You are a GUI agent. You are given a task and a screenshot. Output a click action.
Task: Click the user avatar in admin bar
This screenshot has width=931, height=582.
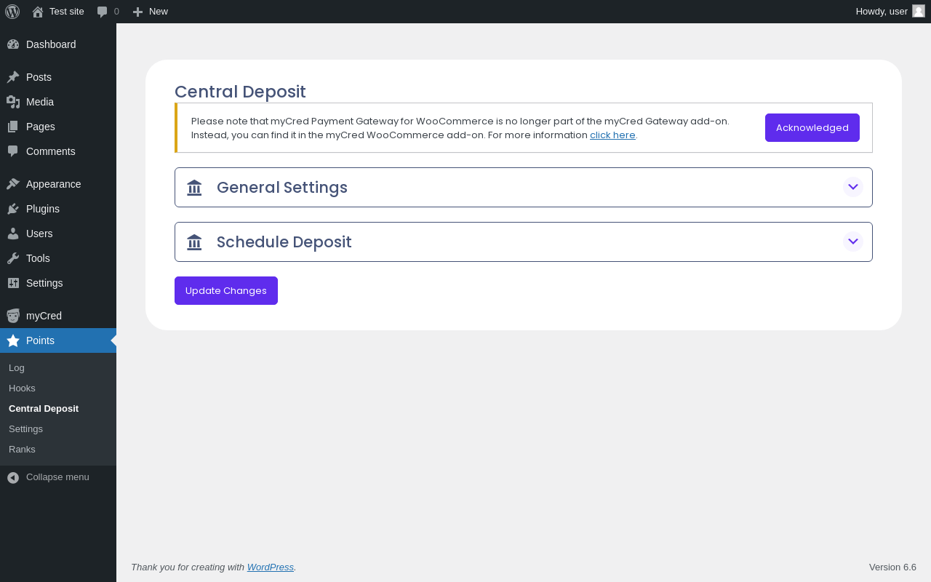pos(919,11)
